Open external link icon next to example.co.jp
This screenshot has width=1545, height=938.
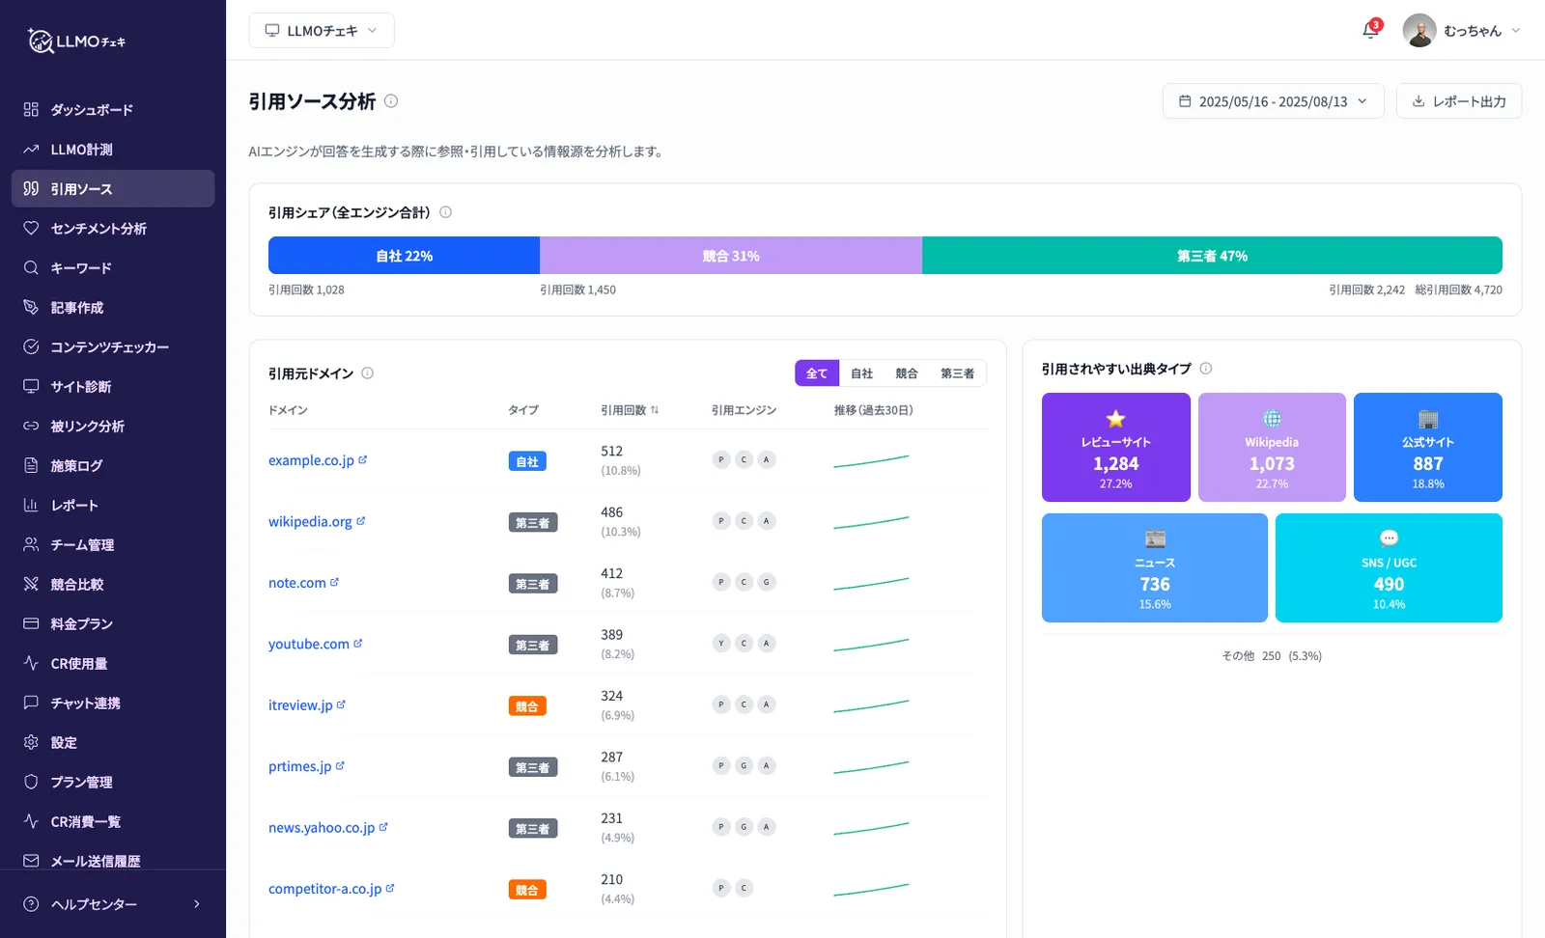363,460
